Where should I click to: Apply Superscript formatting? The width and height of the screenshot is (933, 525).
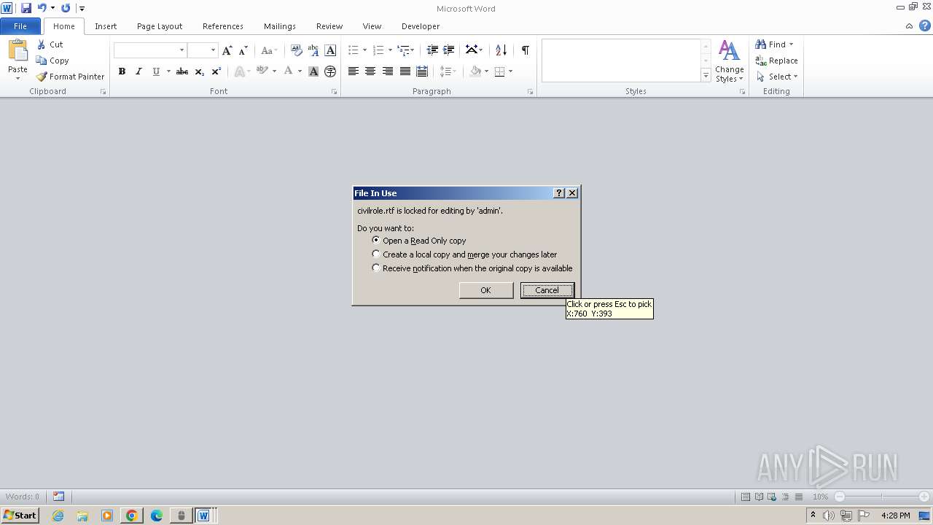[x=216, y=71]
